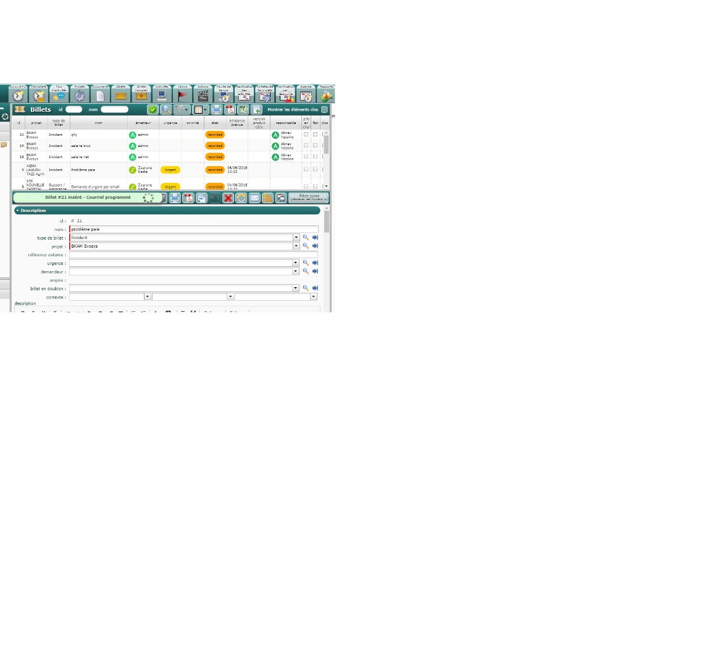Open the Actions clapperboard shortcut

pyautogui.click(x=203, y=94)
